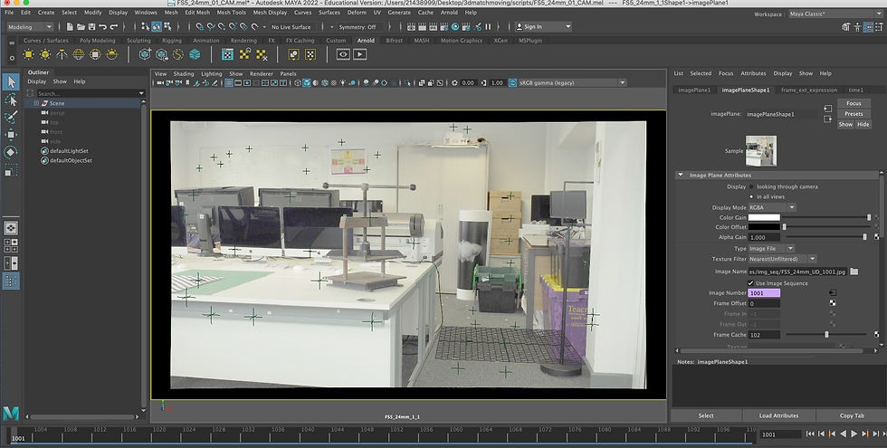Click the Redo arrow icon
Viewport: 887px width, 448px height.
114,26
